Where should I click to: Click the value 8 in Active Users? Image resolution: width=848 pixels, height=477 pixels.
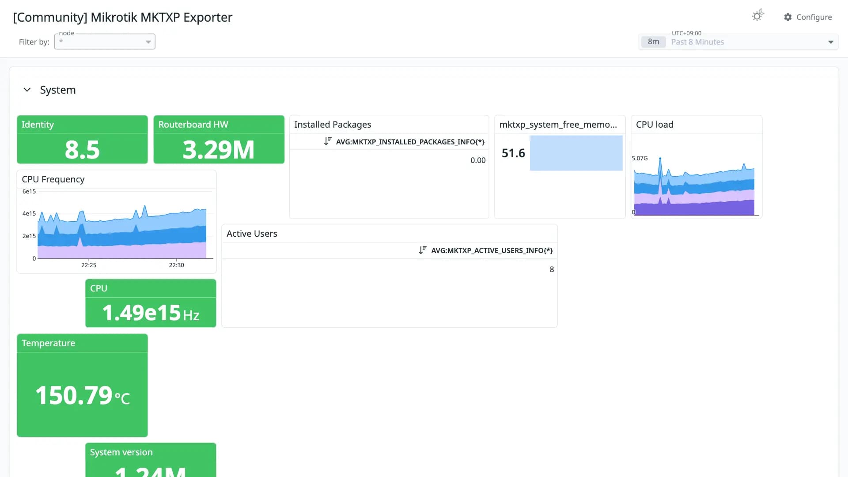552,269
